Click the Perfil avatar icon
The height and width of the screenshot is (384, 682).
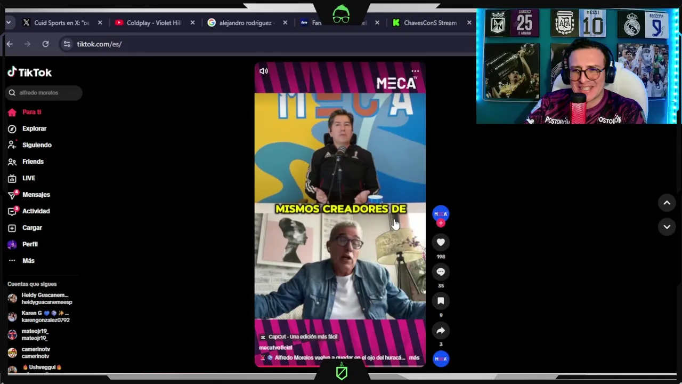(12, 244)
